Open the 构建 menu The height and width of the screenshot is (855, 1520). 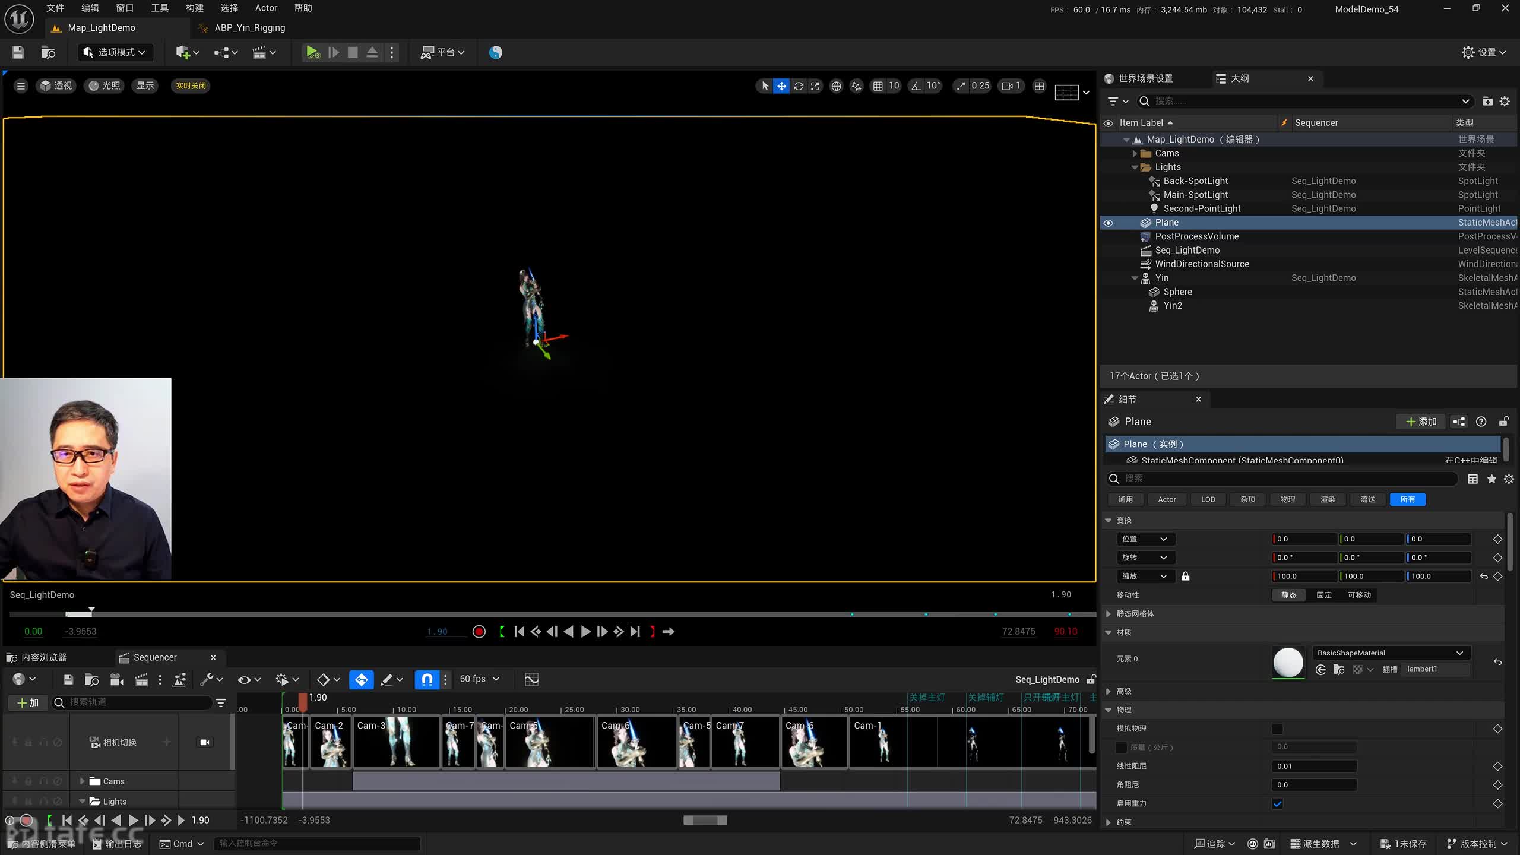coord(194,8)
